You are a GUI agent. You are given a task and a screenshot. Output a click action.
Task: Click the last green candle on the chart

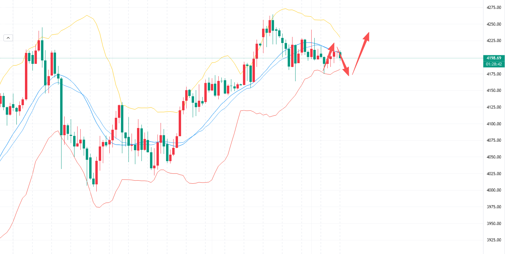coord(340,55)
